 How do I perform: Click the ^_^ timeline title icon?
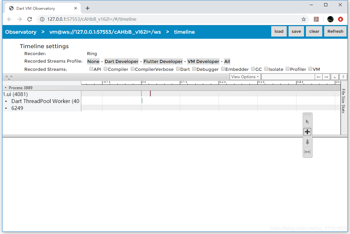point(9,77)
